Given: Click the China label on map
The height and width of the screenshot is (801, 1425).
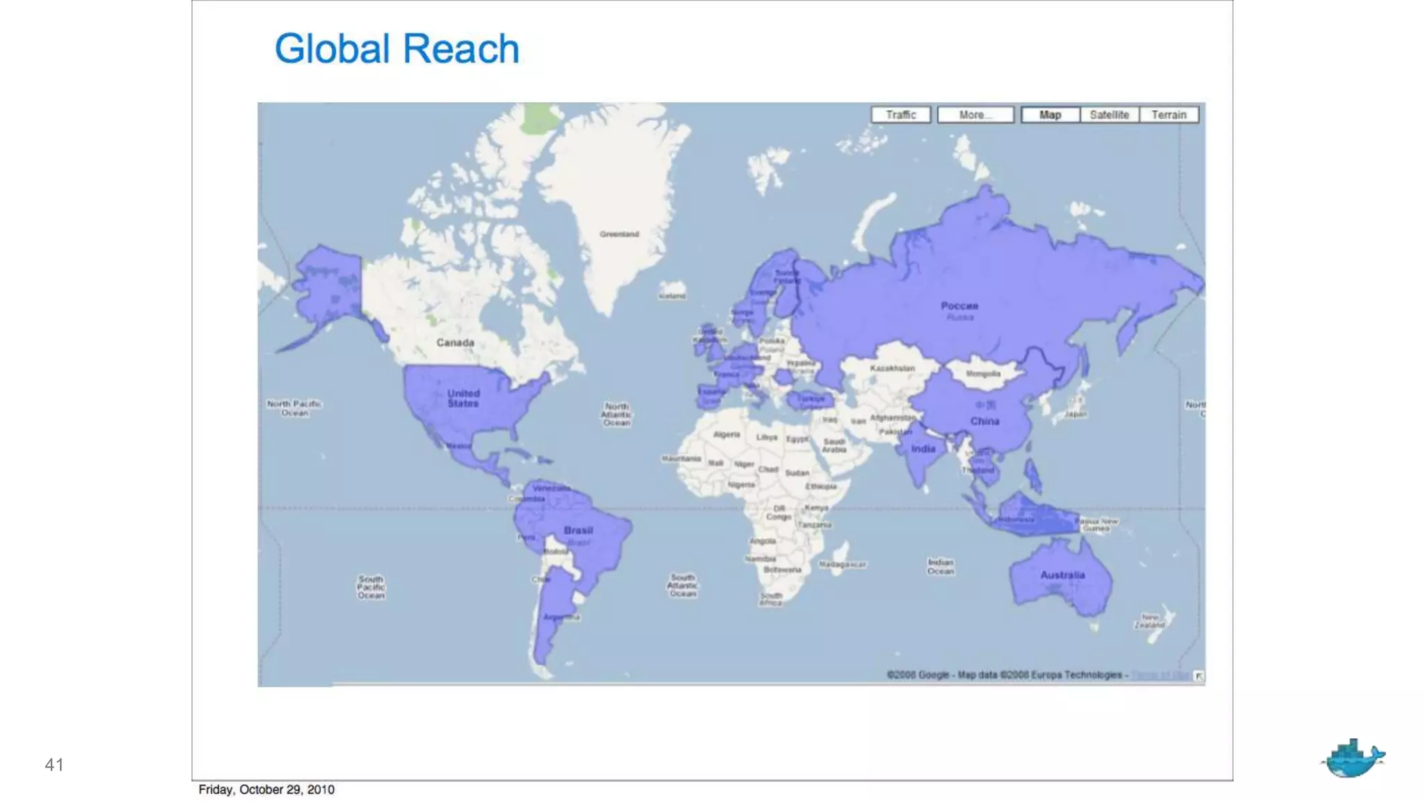Looking at the screenshot, I should pyautogui.click(x=985, y=421).
